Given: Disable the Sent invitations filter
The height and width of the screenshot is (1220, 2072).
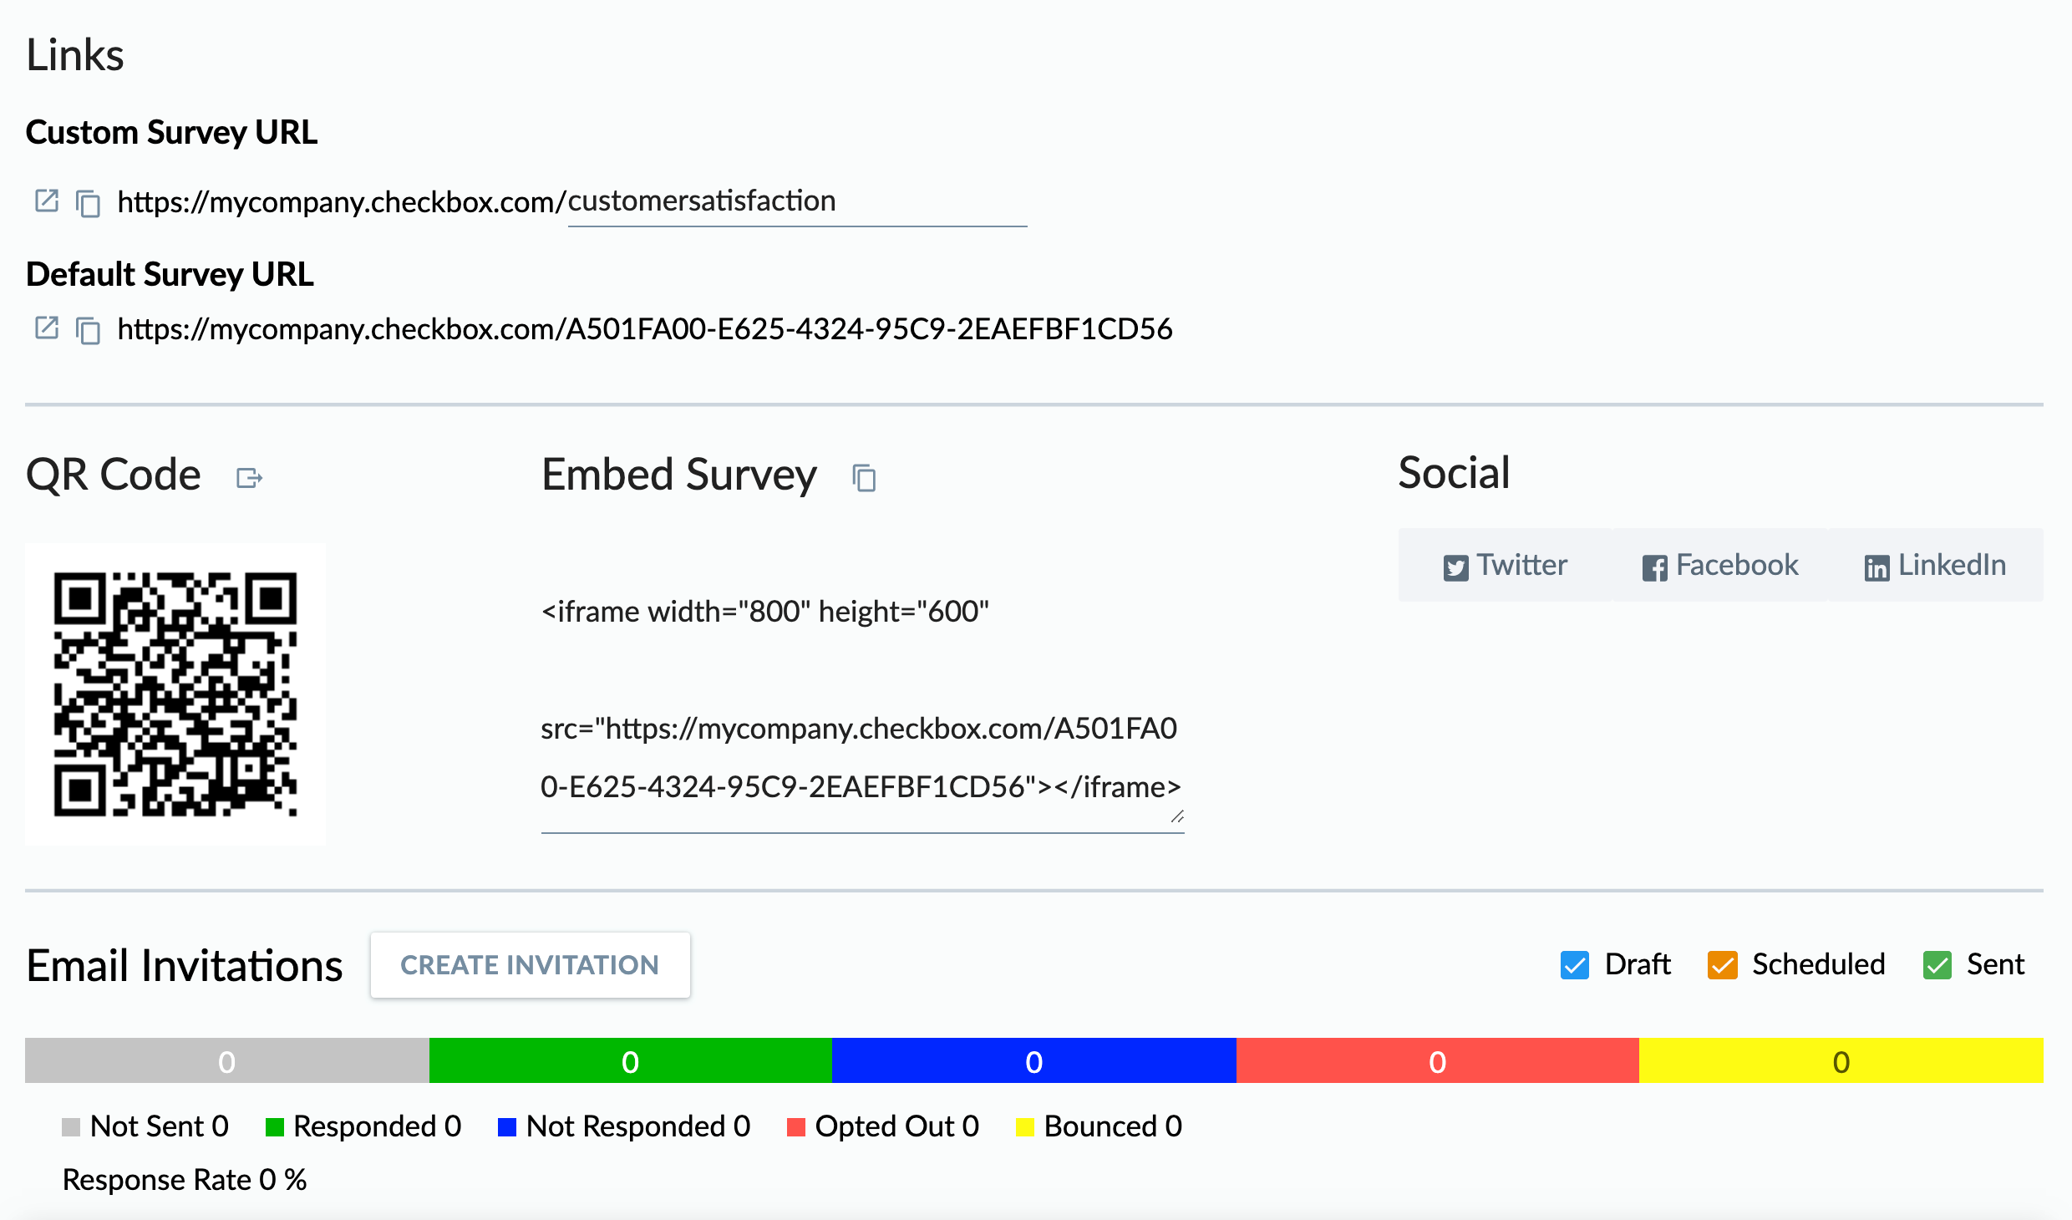Looking at the screenshot, I should click(1937, 965).
